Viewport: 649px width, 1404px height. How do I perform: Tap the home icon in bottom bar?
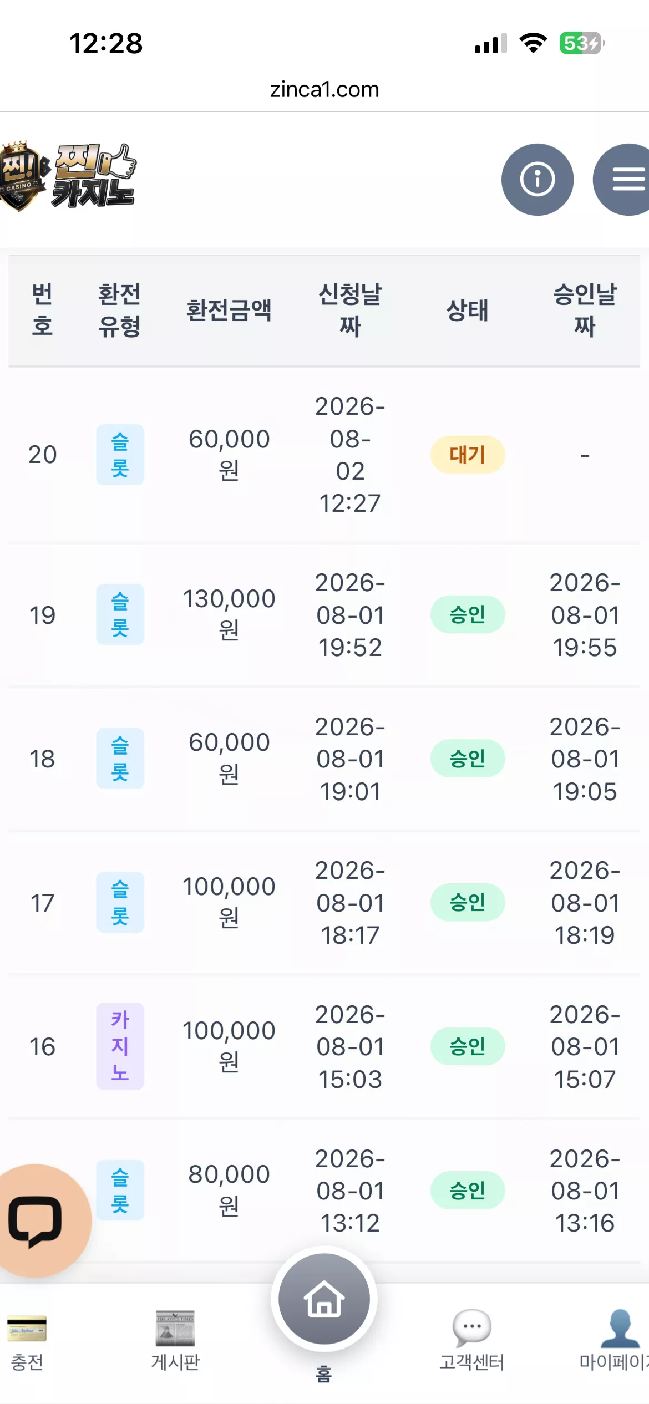324,1299
